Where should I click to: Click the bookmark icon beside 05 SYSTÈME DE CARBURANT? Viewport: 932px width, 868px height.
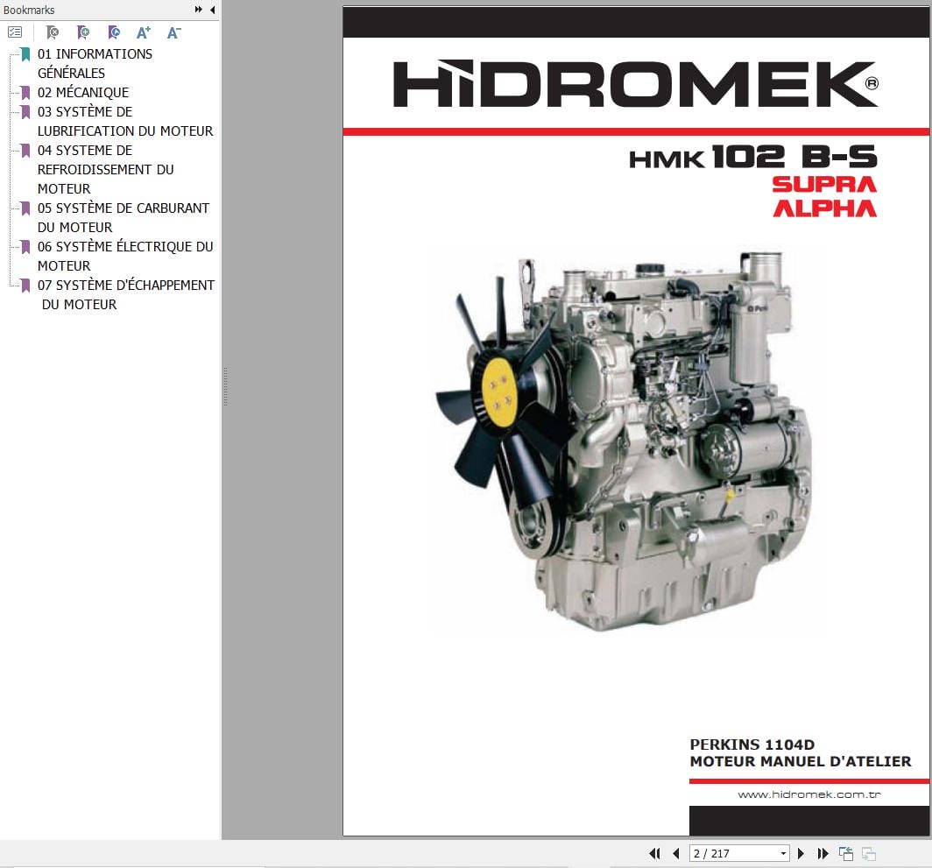[x=25, y=208]
